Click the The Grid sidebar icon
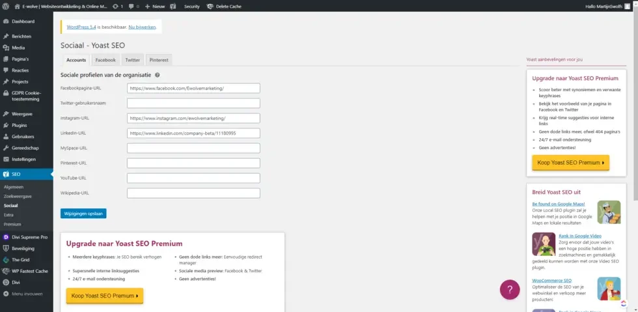 (6, 259)
